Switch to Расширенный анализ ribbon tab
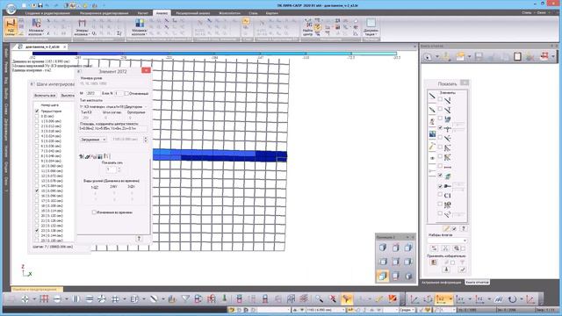The image size is (562, 316). (193, 13)
